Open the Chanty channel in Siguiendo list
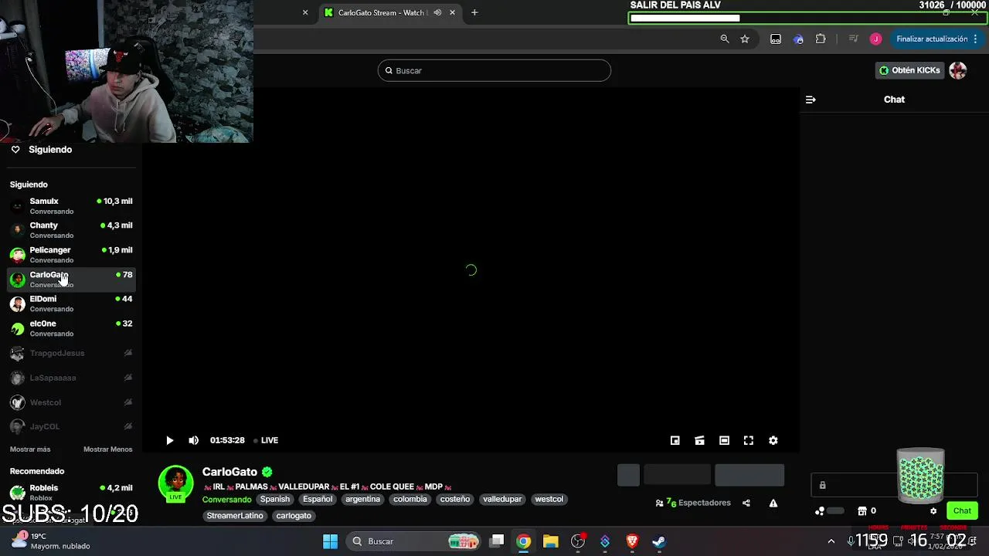This screenshot has height=556, width=989. pyautogui.click(x=71, y=230)
